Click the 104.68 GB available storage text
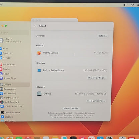Screen dimensions: 139x139 pos(91,94)
